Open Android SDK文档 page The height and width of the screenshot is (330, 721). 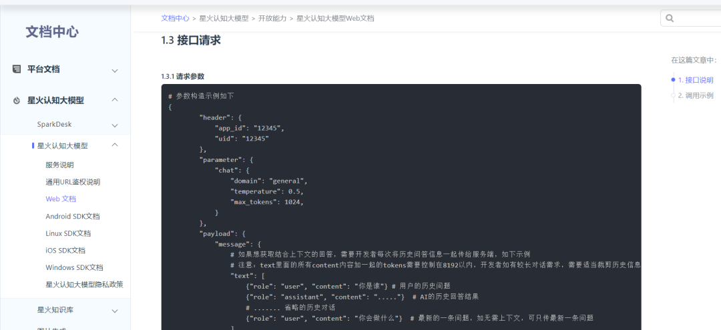[x=73, y=216]
